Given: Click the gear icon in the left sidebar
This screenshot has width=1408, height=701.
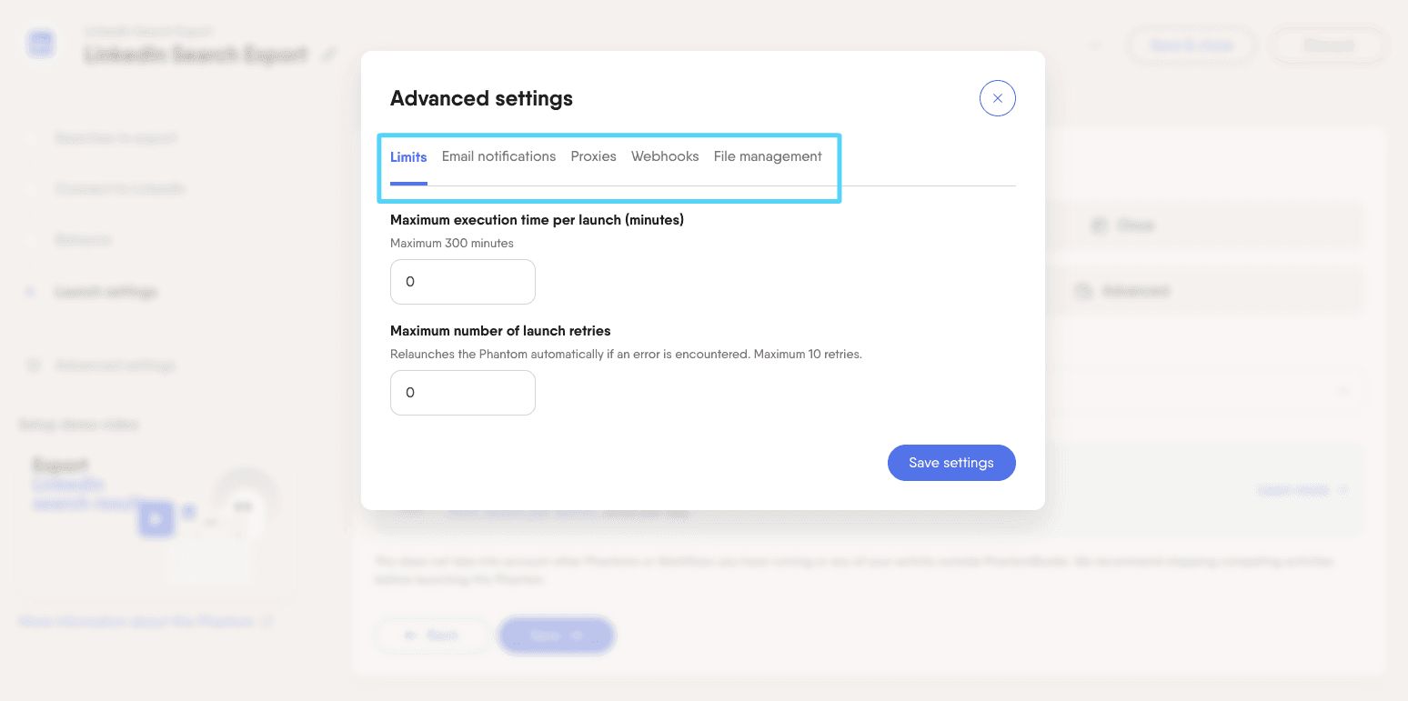Looking at the screenshot, I should (x=34, y=366).
